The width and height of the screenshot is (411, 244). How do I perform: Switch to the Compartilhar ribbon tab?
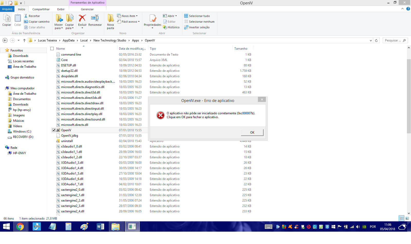[41, 9]
